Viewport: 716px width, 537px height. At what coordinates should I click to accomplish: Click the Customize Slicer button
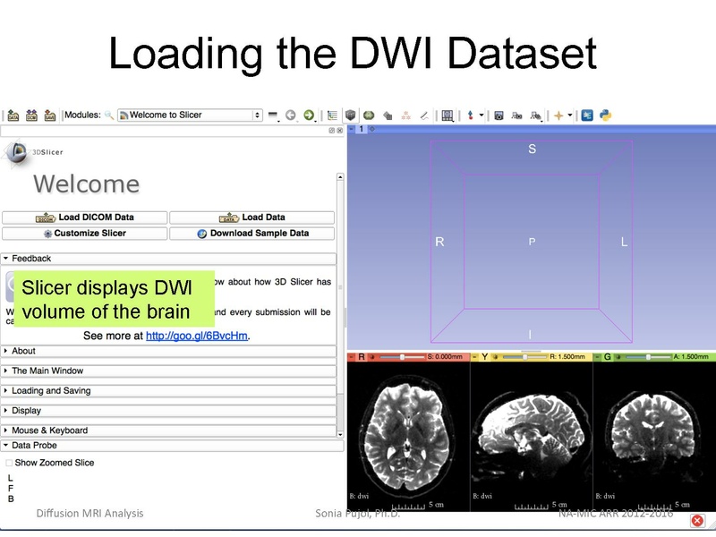tap(85, 231)
